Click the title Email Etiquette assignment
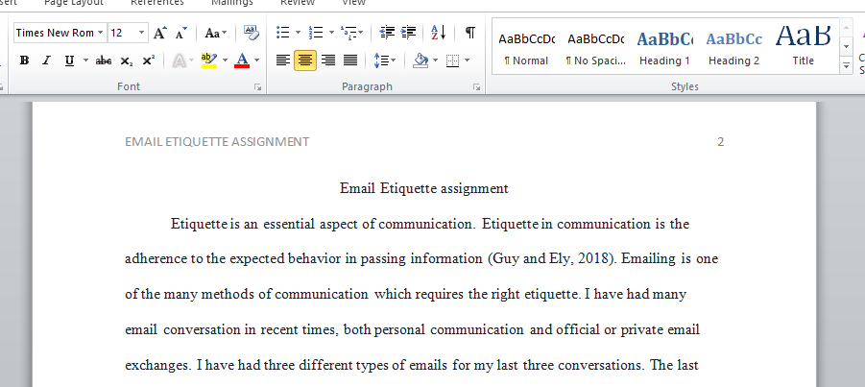Screen dimensions: 865x387 (423, 189)
